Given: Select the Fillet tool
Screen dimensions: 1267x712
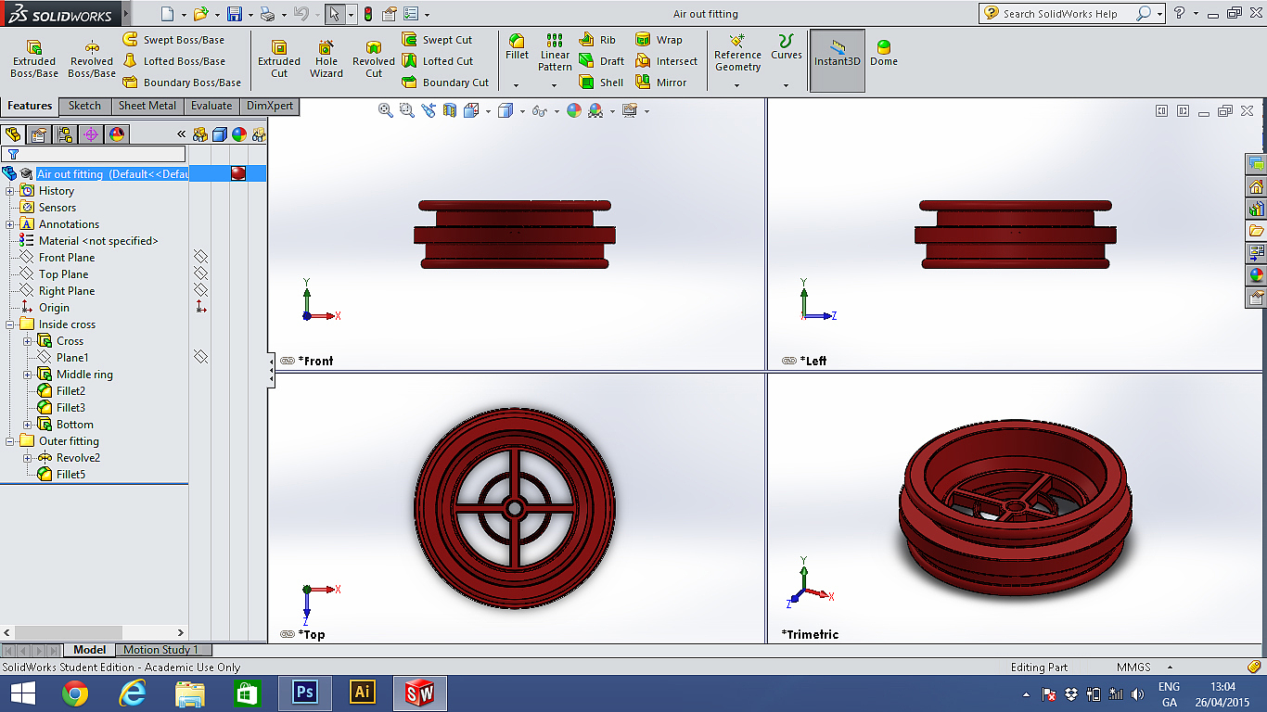Looking at the screenshot, I should pyautogui.click(x=517, y=47).
